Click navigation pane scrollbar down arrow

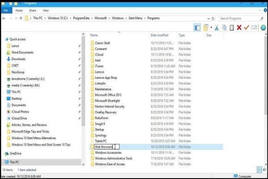[83, 164]
